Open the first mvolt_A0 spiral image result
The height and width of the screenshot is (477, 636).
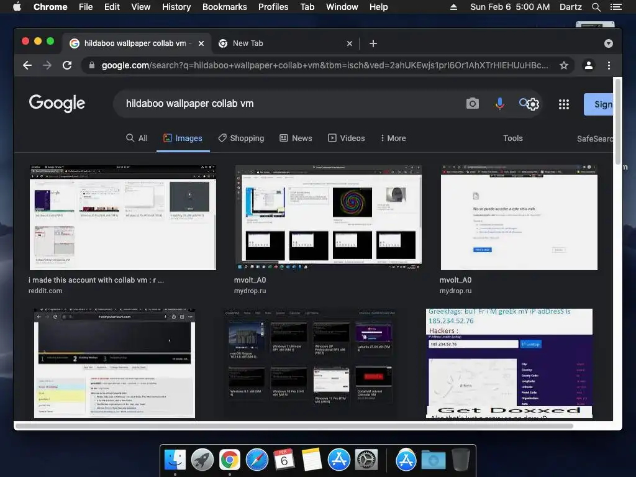point(329,217)
